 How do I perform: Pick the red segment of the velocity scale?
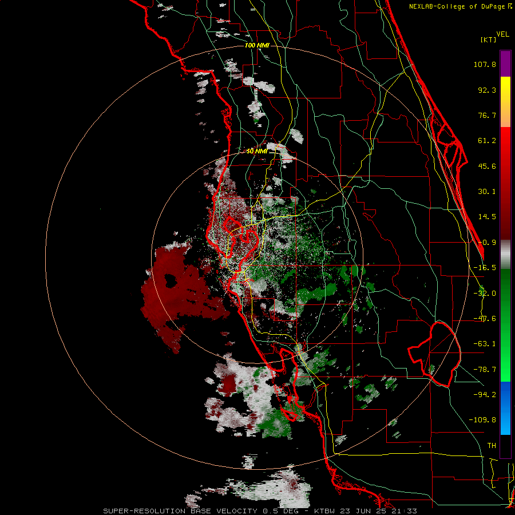click(505, 183)
